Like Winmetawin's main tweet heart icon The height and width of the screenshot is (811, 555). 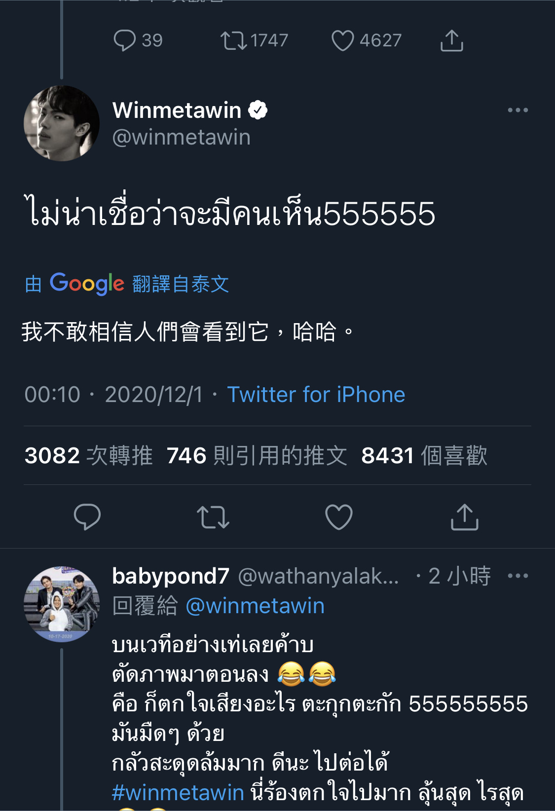tap(339, 517)
